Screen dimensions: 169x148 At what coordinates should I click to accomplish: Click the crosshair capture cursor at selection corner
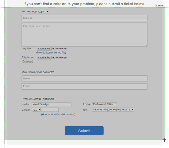click(x=164, y=140)
